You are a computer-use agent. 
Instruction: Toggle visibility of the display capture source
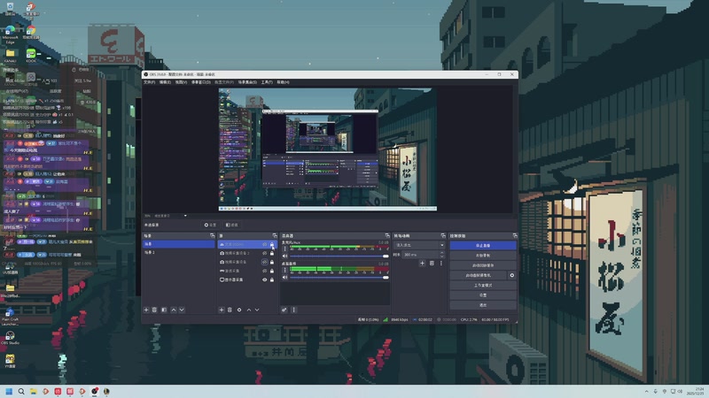(x=265, y=279)
